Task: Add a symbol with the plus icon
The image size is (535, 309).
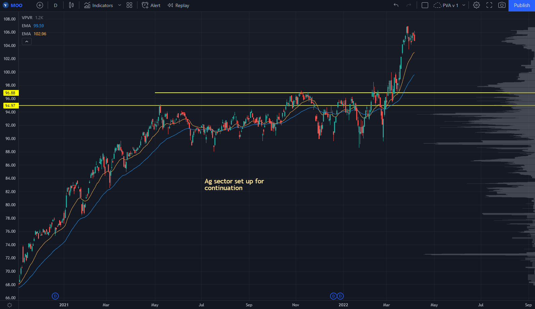Action: coord(40,5)
